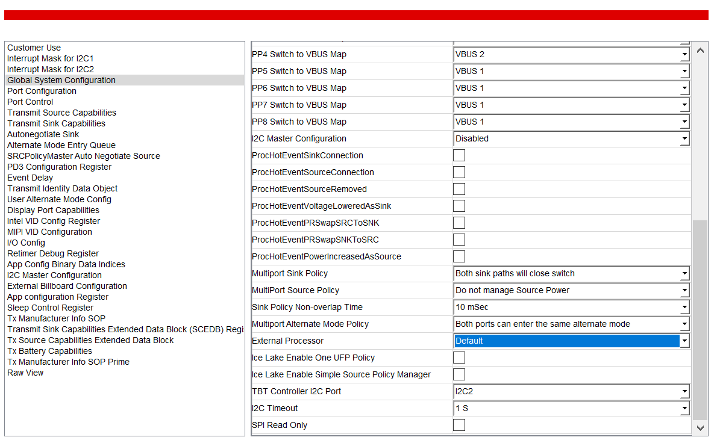Screen dimensions: 720x443
Task: Select Port Configuration in the register list
Action: click(x=42, y=91)
